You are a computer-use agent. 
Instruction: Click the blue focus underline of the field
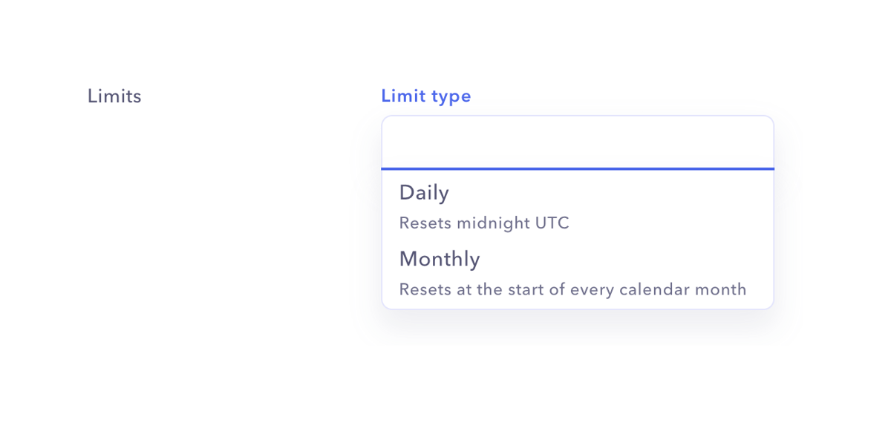pyautogui.click(x=578, y=169)
